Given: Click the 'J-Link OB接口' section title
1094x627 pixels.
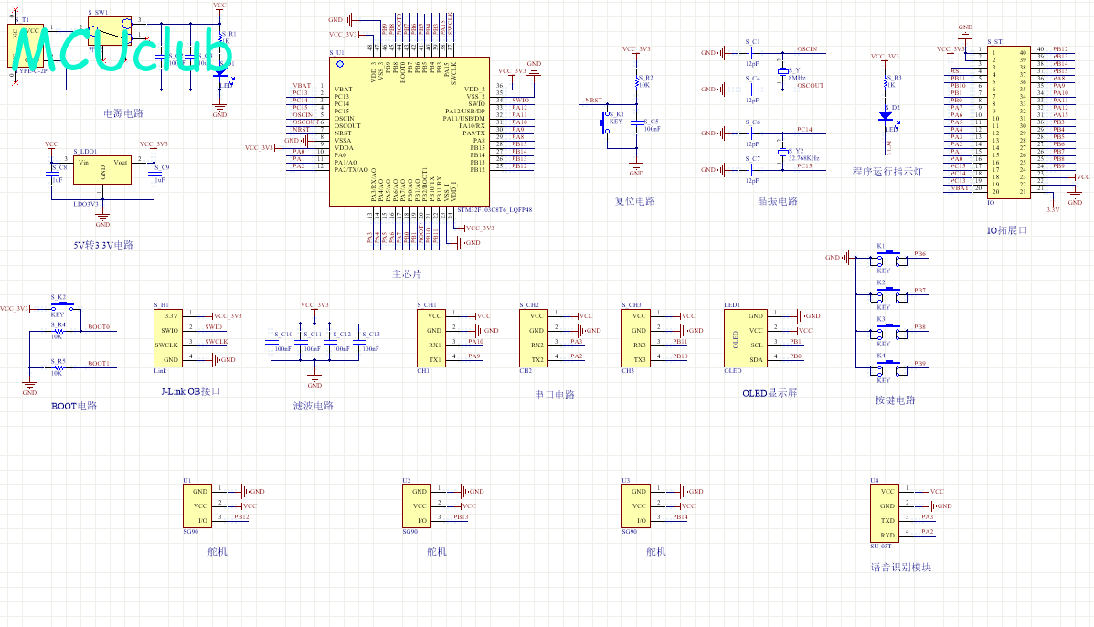Looking at the screenshot, I should pyautogui.click(x=190, y=391).
